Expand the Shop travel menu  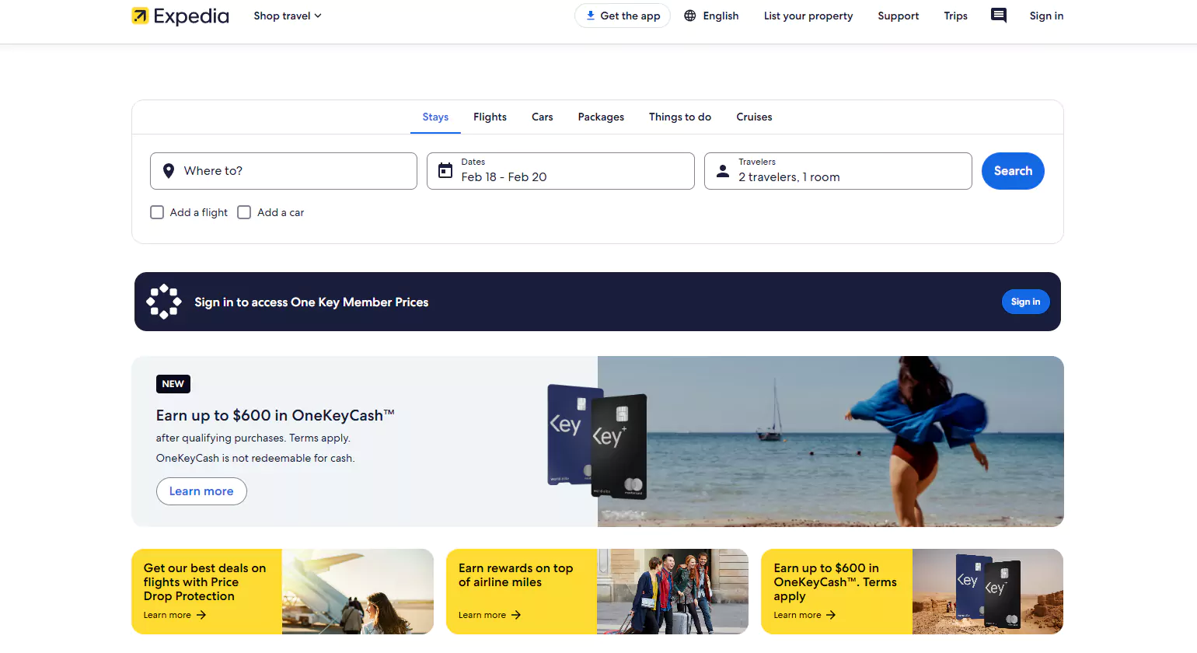[x=287, y=16]
